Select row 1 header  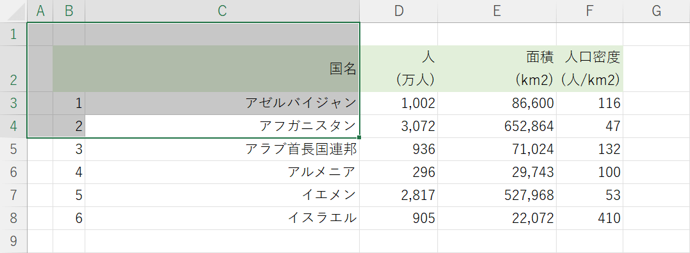coord(13,34)
